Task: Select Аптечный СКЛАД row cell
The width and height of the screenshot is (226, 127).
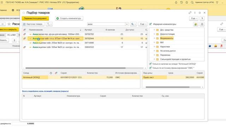Action: click(35, 78)
